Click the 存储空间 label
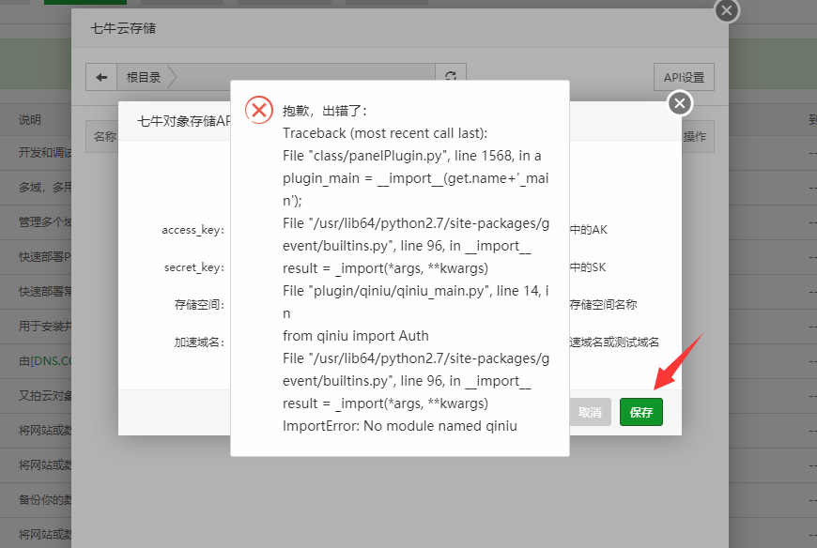The width and height of the screenshot is (817, 548). [199, 305]
